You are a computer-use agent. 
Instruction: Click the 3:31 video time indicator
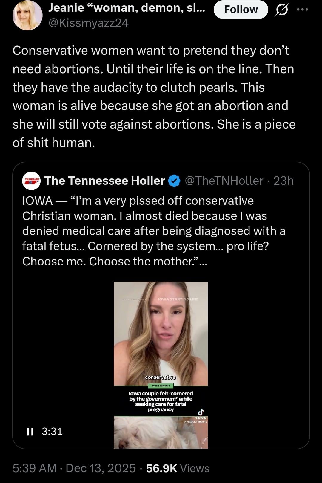52,431
